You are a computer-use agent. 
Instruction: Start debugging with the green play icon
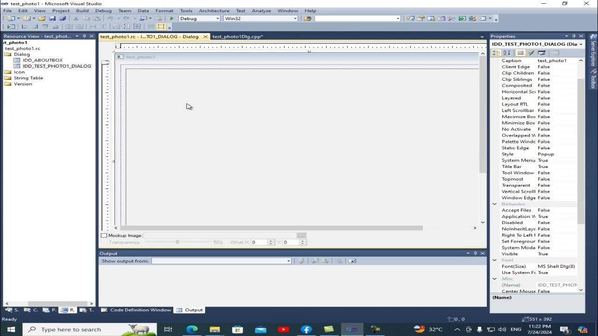coord(171,19)
